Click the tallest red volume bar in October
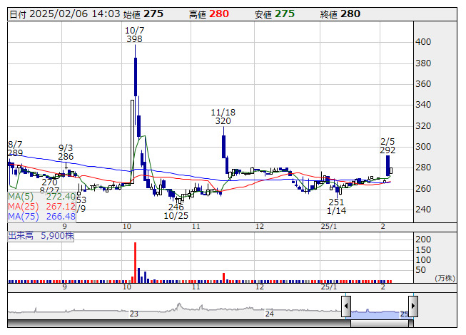466x335 pixels. click(135, 262)
